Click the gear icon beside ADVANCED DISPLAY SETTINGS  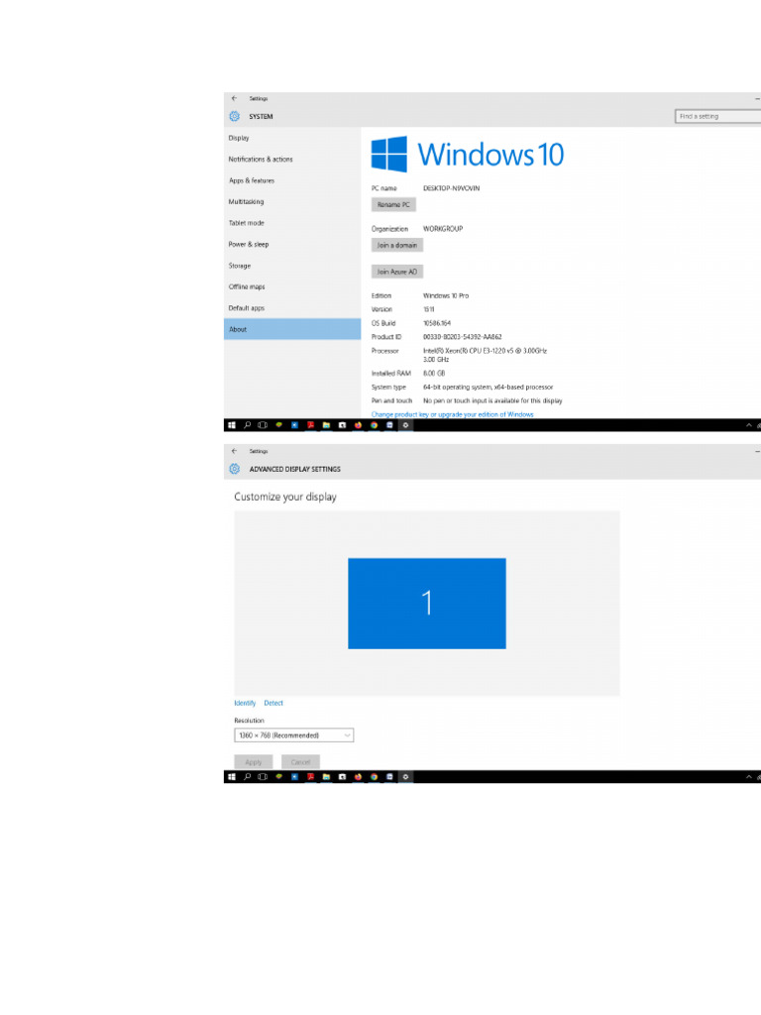(234, 469)
